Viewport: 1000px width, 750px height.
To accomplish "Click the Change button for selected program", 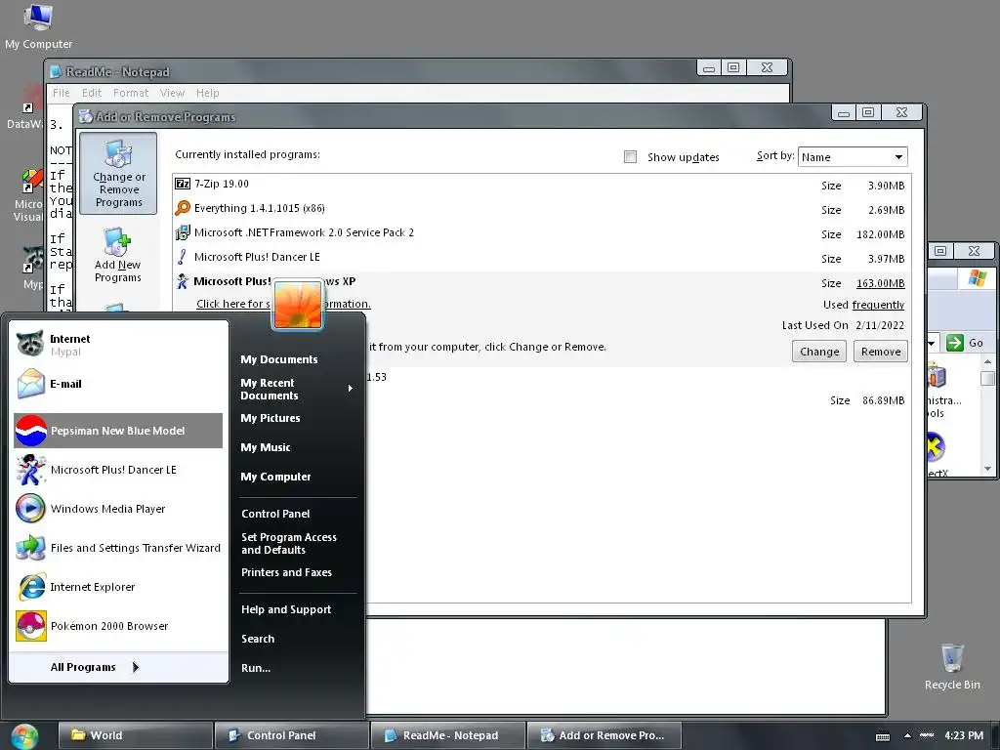I will [x=819, y=352].
